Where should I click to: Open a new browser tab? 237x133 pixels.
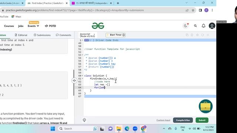coord(118,3)
